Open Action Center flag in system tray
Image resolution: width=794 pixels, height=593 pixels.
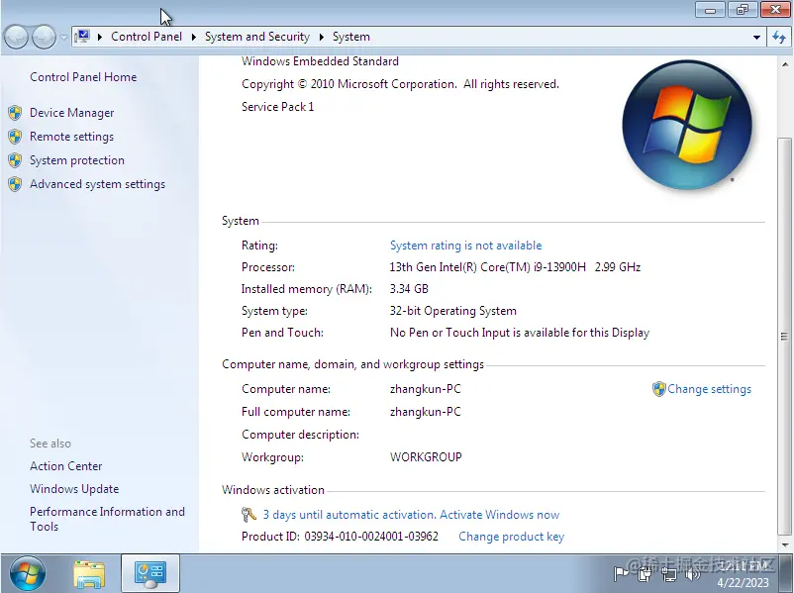coord(620,573)
